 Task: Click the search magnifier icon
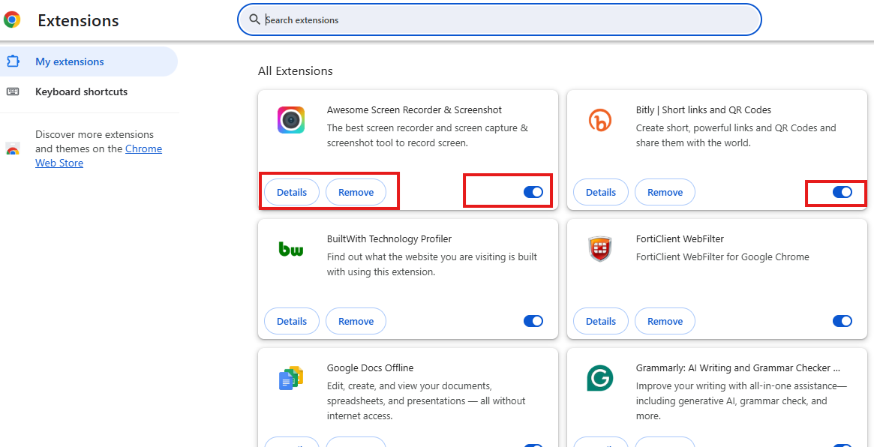tap(255, 19)
